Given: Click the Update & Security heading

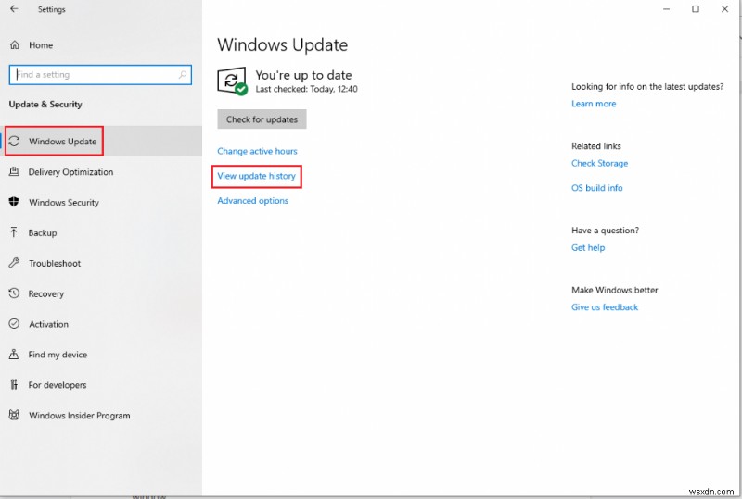Looking at the screenshot, I should click(45, 105).
